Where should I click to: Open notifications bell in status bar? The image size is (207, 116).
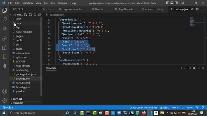(x=203, y=108)
